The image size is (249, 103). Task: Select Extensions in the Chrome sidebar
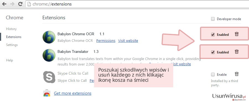coord(14,37)
